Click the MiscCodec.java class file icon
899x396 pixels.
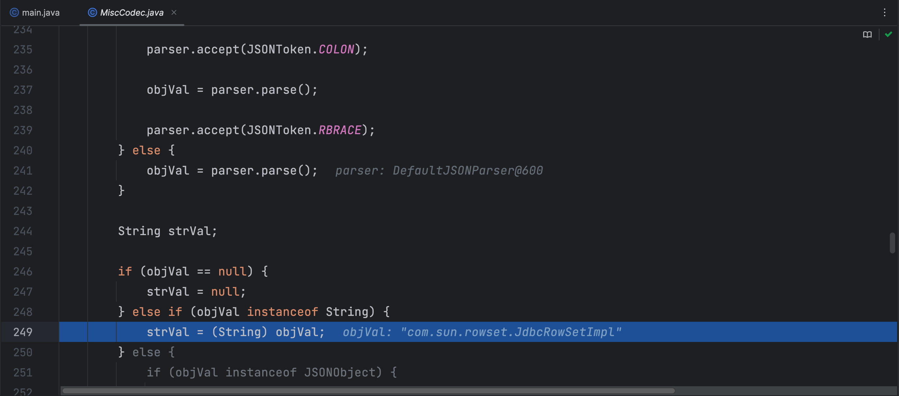coord(92,13)
